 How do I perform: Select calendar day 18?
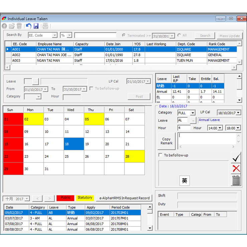(74, 144)
